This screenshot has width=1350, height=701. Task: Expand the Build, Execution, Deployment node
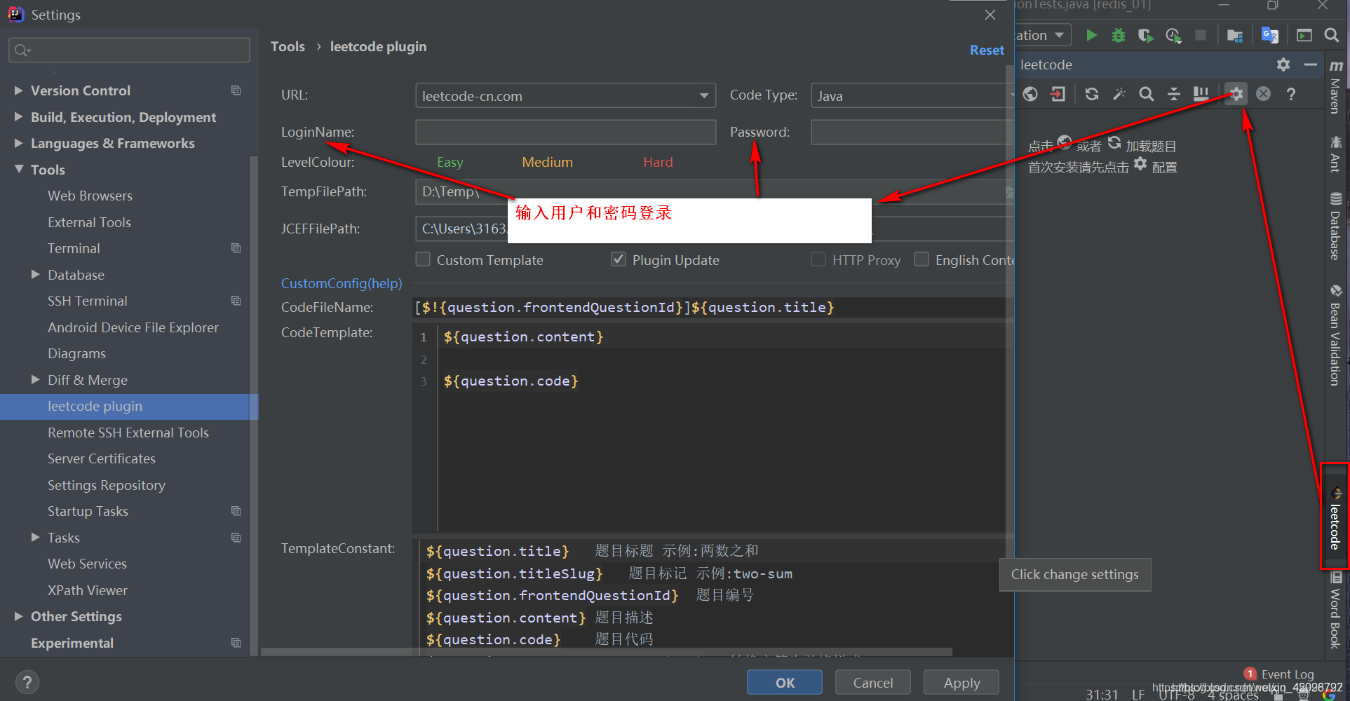coord(19,117)
